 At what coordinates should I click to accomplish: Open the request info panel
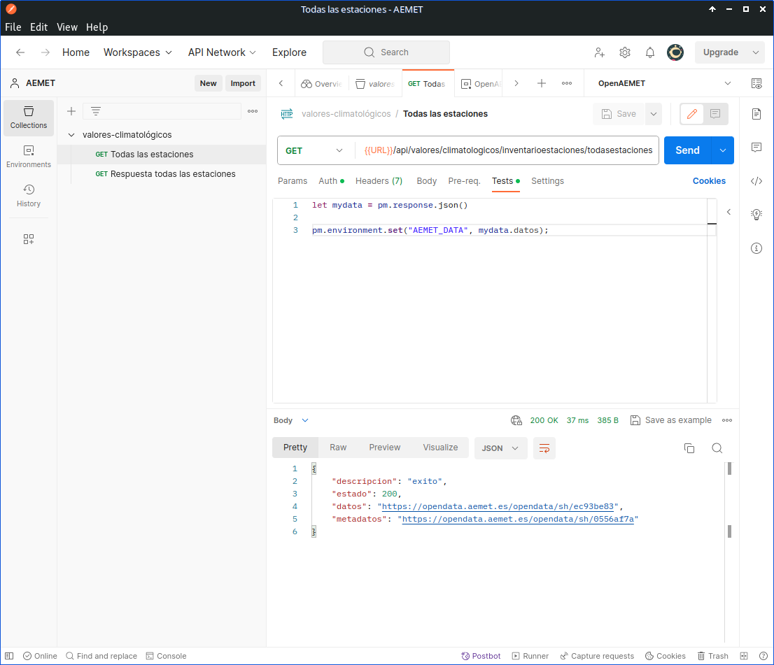[757, 248]
